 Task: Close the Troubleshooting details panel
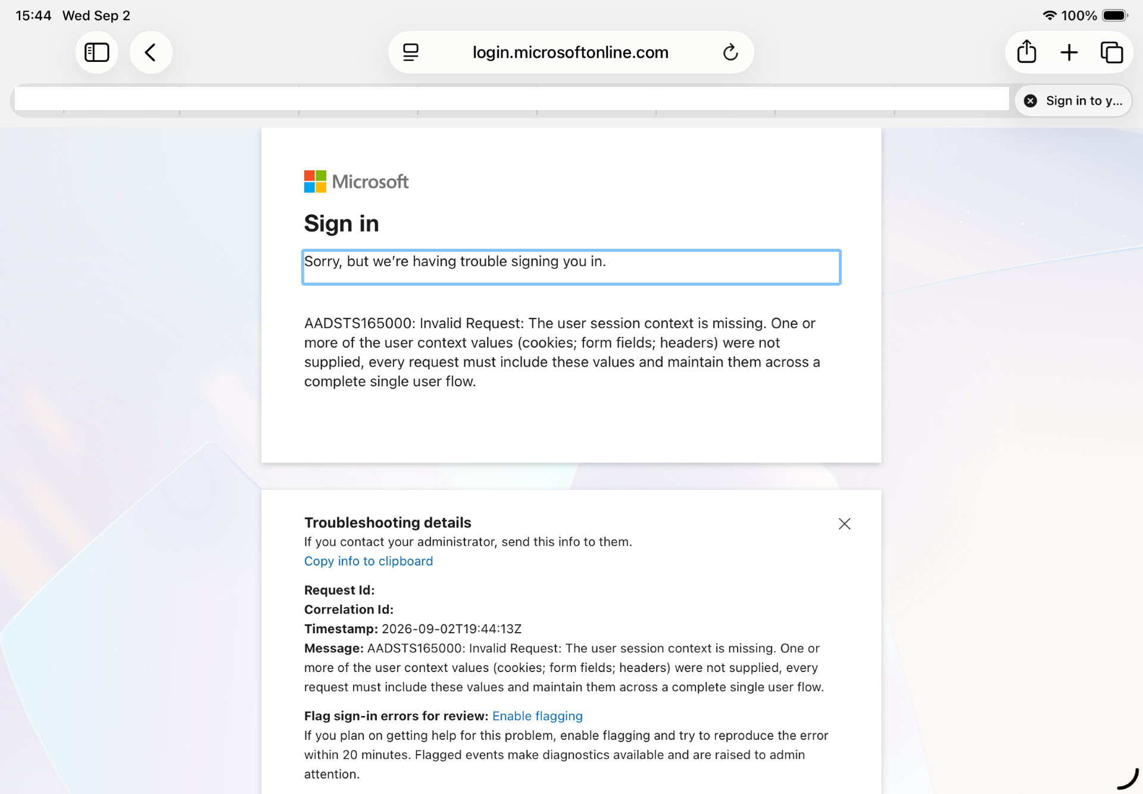tap(844, 524)
